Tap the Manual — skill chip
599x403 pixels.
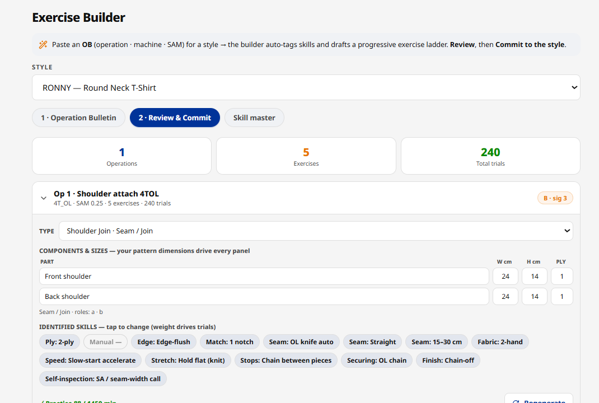(x=105, y=342)
